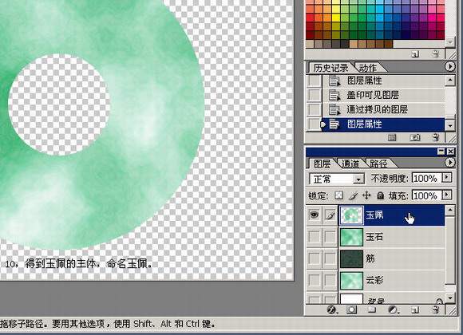Switch to 图层 tab
This screenshot has width=463, height=335.
pos(322,164)
